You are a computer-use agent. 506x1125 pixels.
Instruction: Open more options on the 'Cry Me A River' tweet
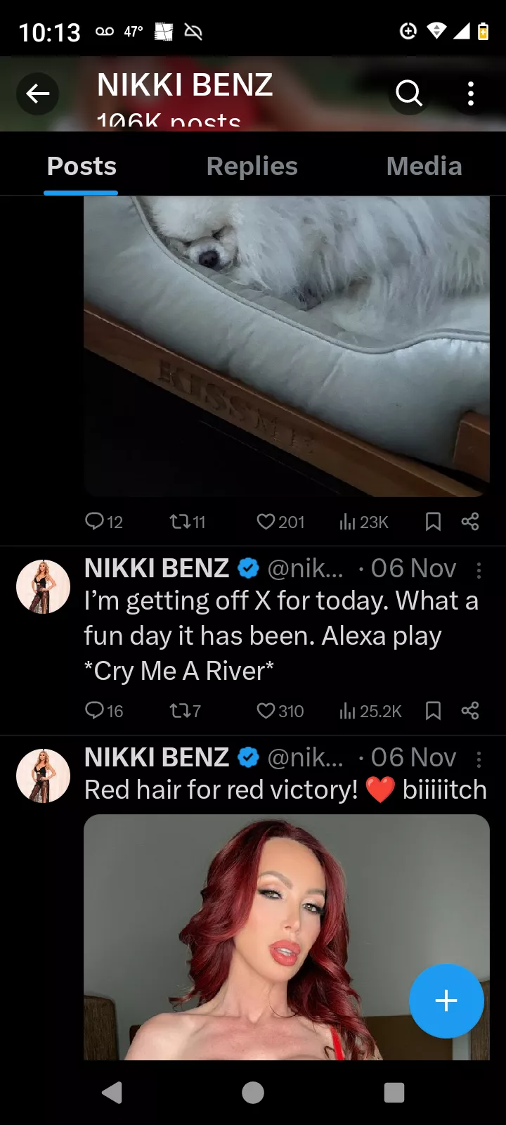tap(479, 571)
